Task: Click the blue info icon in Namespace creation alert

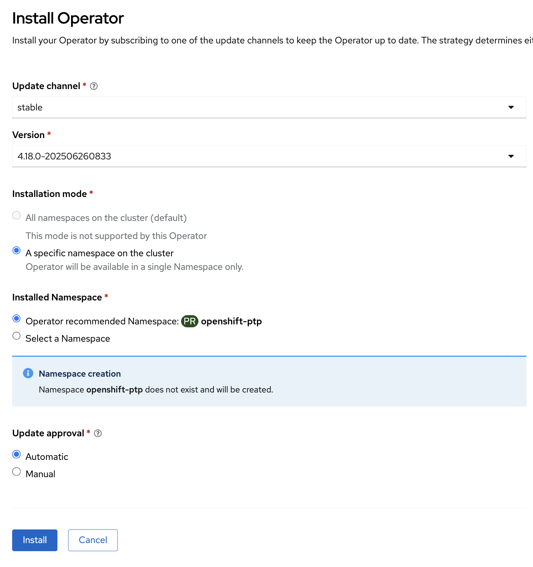Action: coord(28,373)
